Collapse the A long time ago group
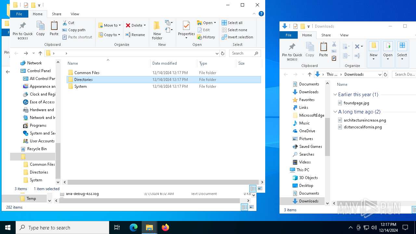 coord(335,112)
